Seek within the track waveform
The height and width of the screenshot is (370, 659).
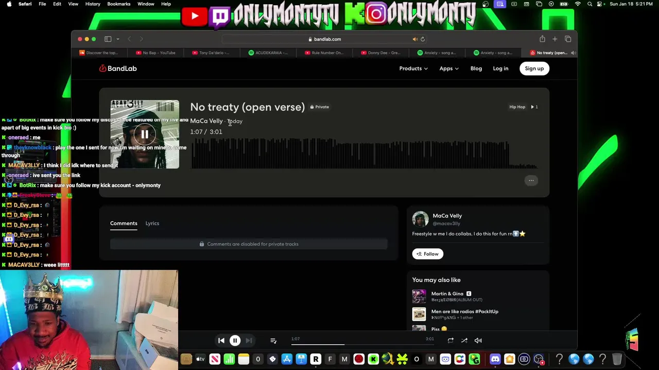coord(365,154)
